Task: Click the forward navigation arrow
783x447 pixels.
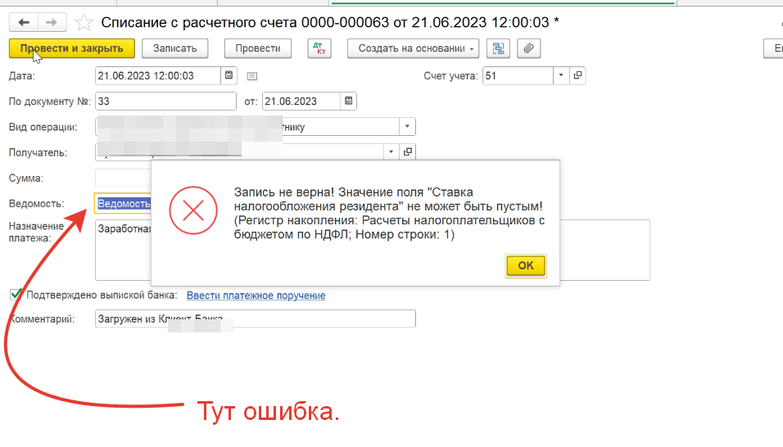Action: pyautogui.click(x=51, y=22)
